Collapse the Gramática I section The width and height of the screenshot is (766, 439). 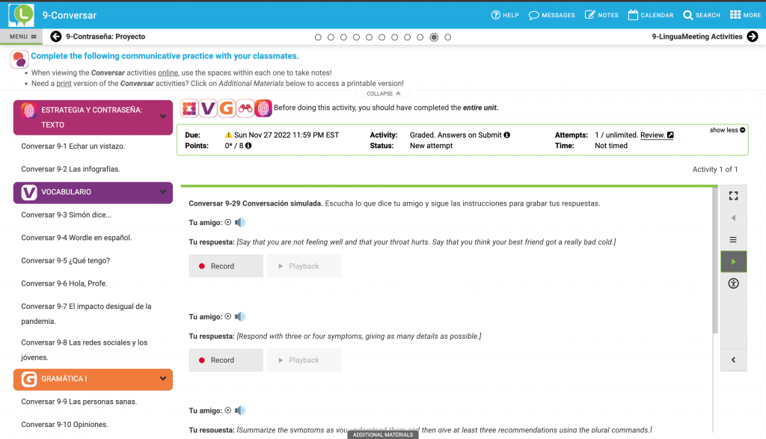point(163,379)
